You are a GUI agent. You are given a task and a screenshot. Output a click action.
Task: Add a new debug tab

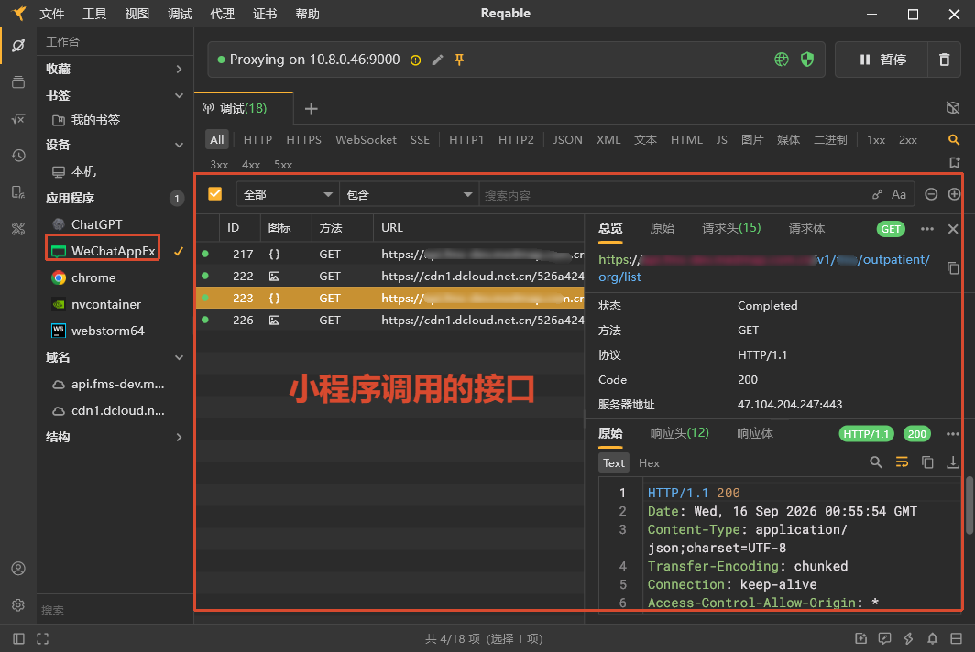311,109
